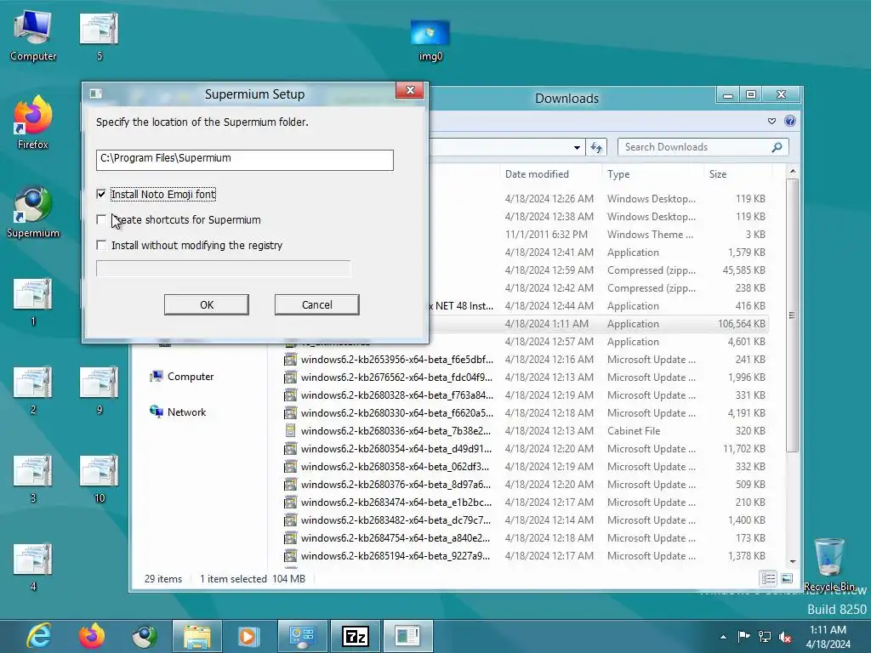Close the Supermium Setup dialog
The width and height of the screenshot is (871, 653).
410,90
